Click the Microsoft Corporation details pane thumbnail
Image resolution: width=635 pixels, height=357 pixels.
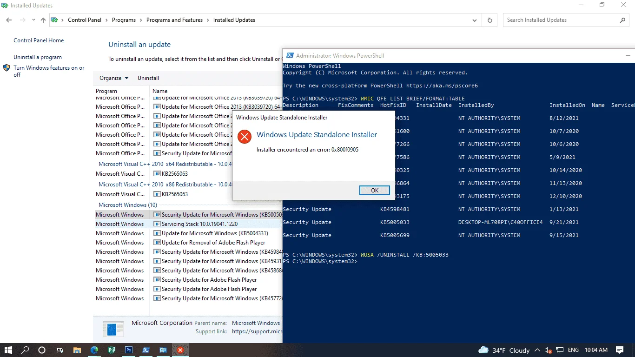coord(113,329)
